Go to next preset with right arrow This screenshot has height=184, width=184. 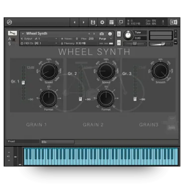[x=84, y=22]
